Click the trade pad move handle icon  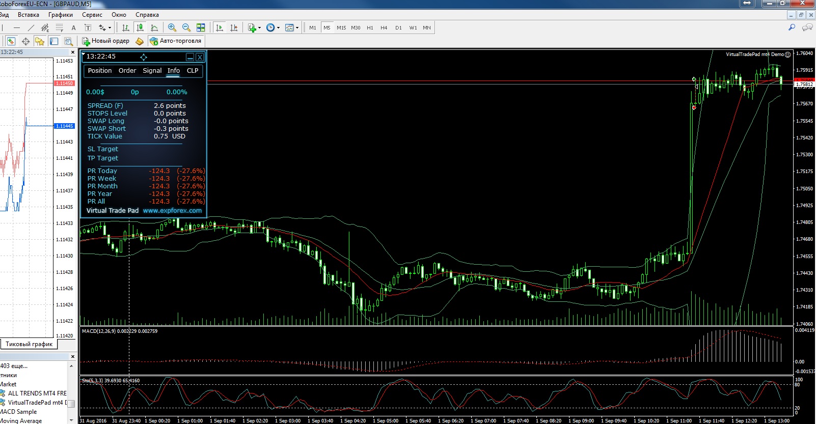tap(144, 57)
